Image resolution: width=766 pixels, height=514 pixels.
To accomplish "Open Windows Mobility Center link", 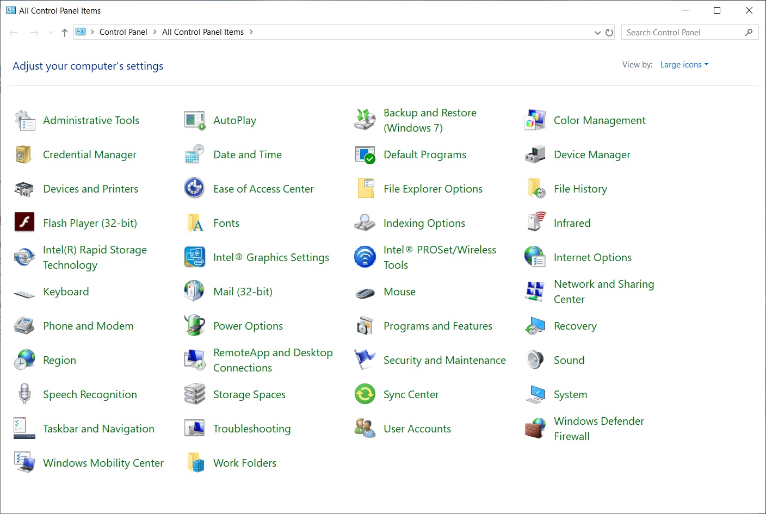I will [x=103, y=463].
